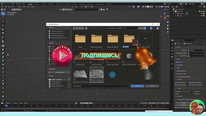
Task: Click the Add Bookmark button
Action: [59, 72]
